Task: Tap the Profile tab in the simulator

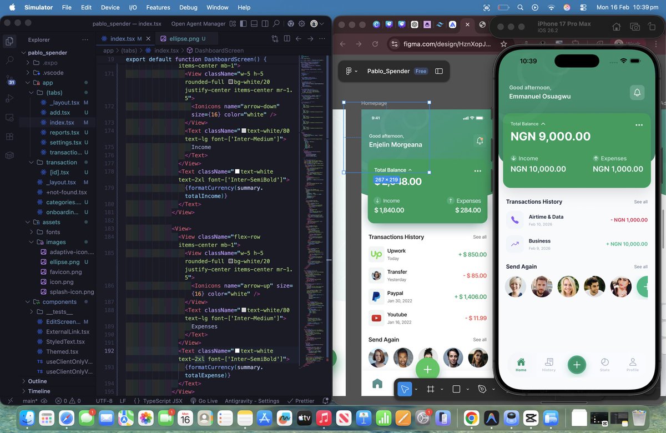Action: (633, 365)
